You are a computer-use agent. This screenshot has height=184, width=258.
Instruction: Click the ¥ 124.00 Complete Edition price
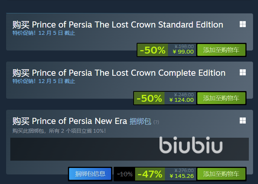click(181, 100)
